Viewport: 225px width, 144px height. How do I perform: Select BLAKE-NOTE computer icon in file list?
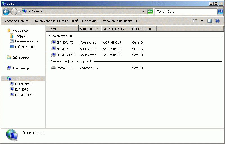[53, 42]
